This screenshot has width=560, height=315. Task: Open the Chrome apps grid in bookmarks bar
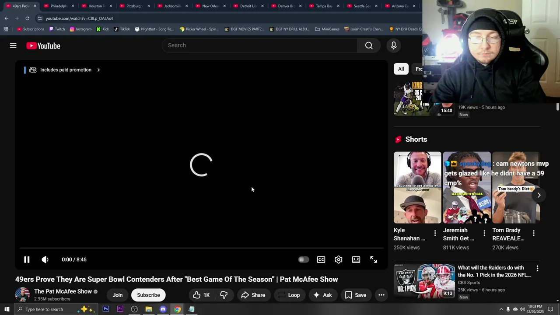click(x=6, y=29)
